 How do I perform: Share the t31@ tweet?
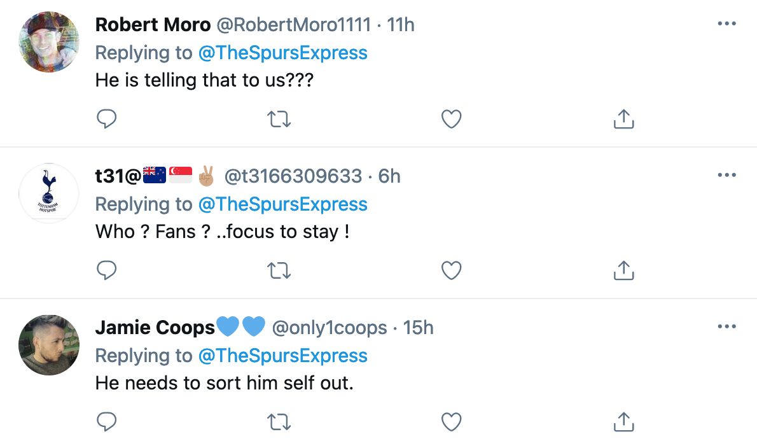(x=623, y=270)
